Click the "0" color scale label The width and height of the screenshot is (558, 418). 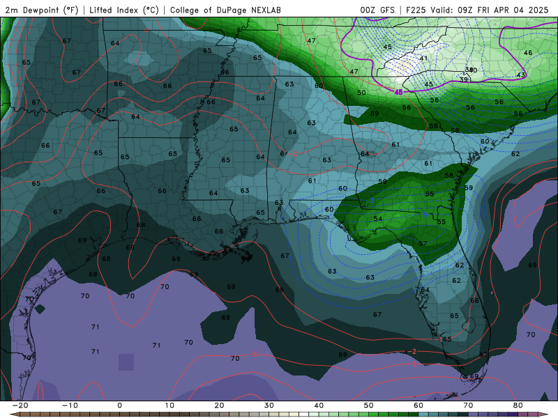pyautogui.click(x=119, y=405)
